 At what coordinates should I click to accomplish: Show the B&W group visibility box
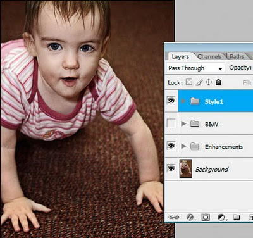[171, 123]
